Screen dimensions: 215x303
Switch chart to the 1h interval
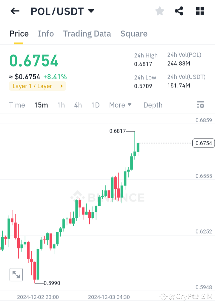click(61, 105)
